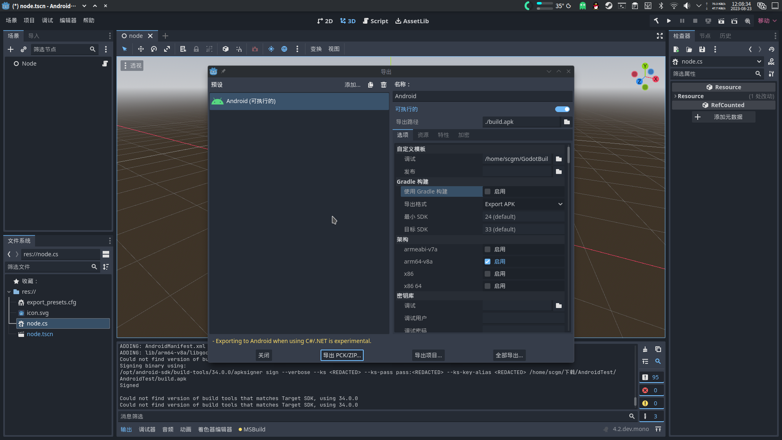This screenshot has width=782, height=440.
Task: Switch to the 资源 tab in the export dialog
Action: 423,135
